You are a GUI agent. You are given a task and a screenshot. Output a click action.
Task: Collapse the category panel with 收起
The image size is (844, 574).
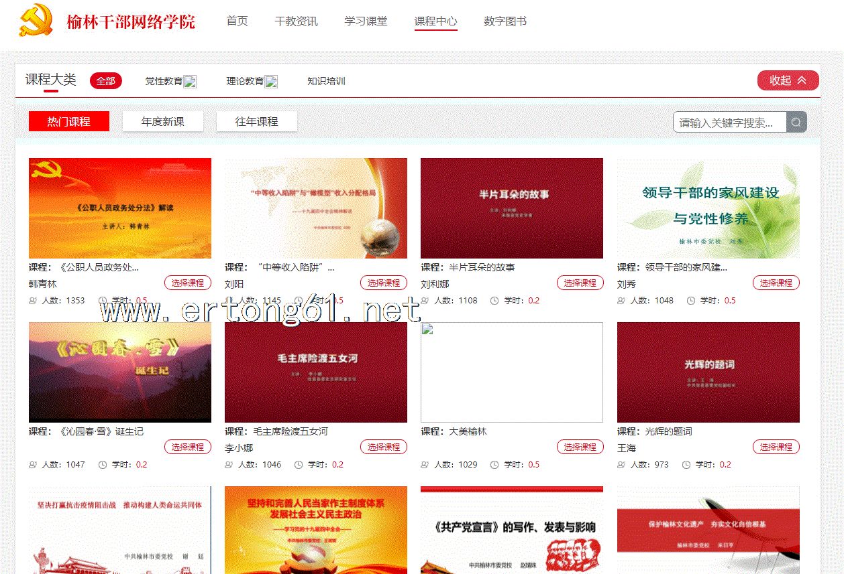click(x=788, y=80)
